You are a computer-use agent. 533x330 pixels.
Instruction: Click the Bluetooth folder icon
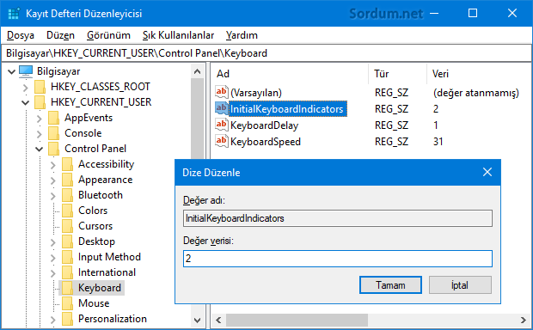[x=67, y=195]
